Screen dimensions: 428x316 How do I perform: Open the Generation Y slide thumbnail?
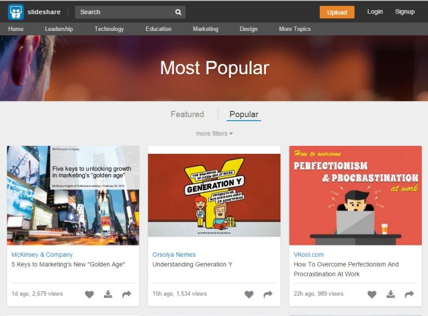click(214, 195)
